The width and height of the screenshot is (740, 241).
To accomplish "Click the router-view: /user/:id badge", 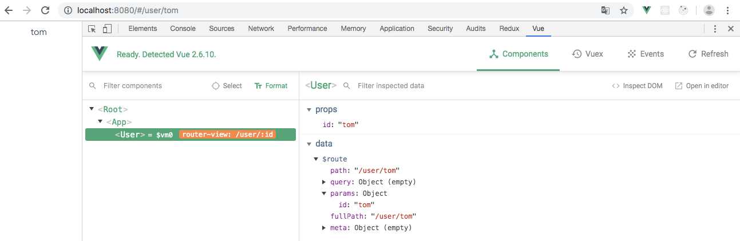I will (x=227, y=135).
